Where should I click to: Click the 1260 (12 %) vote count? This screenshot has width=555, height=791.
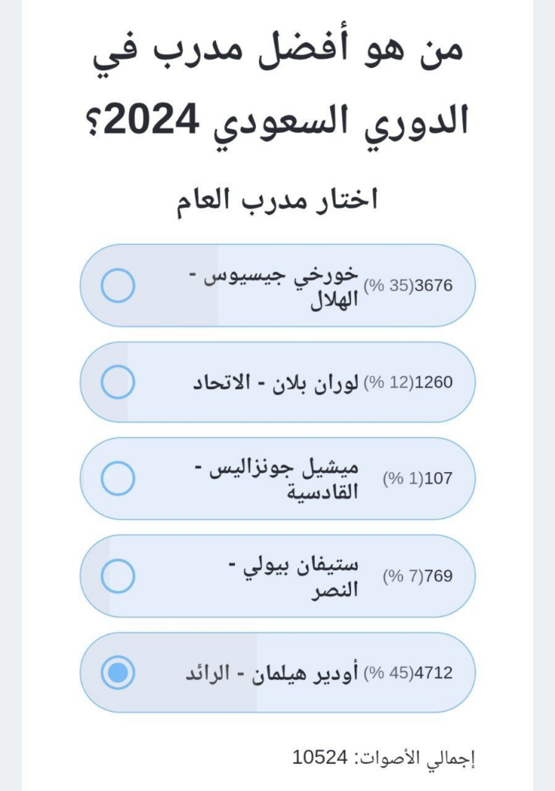point(407,382)
